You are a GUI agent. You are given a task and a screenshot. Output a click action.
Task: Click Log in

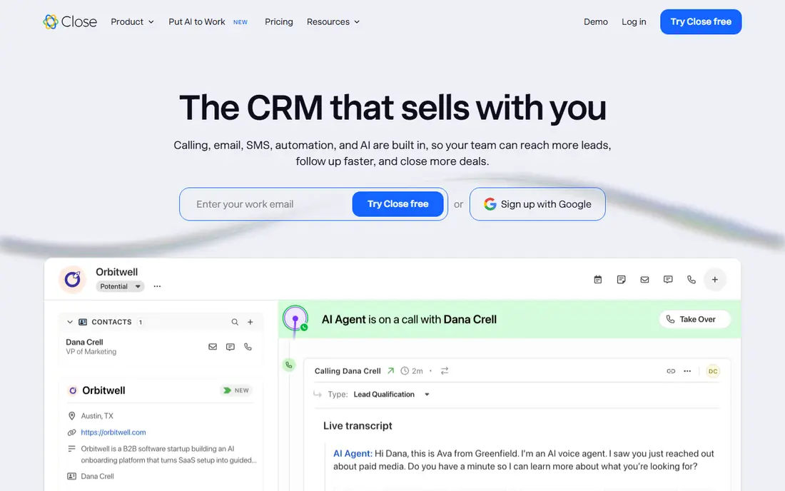(x=634, y=21)
